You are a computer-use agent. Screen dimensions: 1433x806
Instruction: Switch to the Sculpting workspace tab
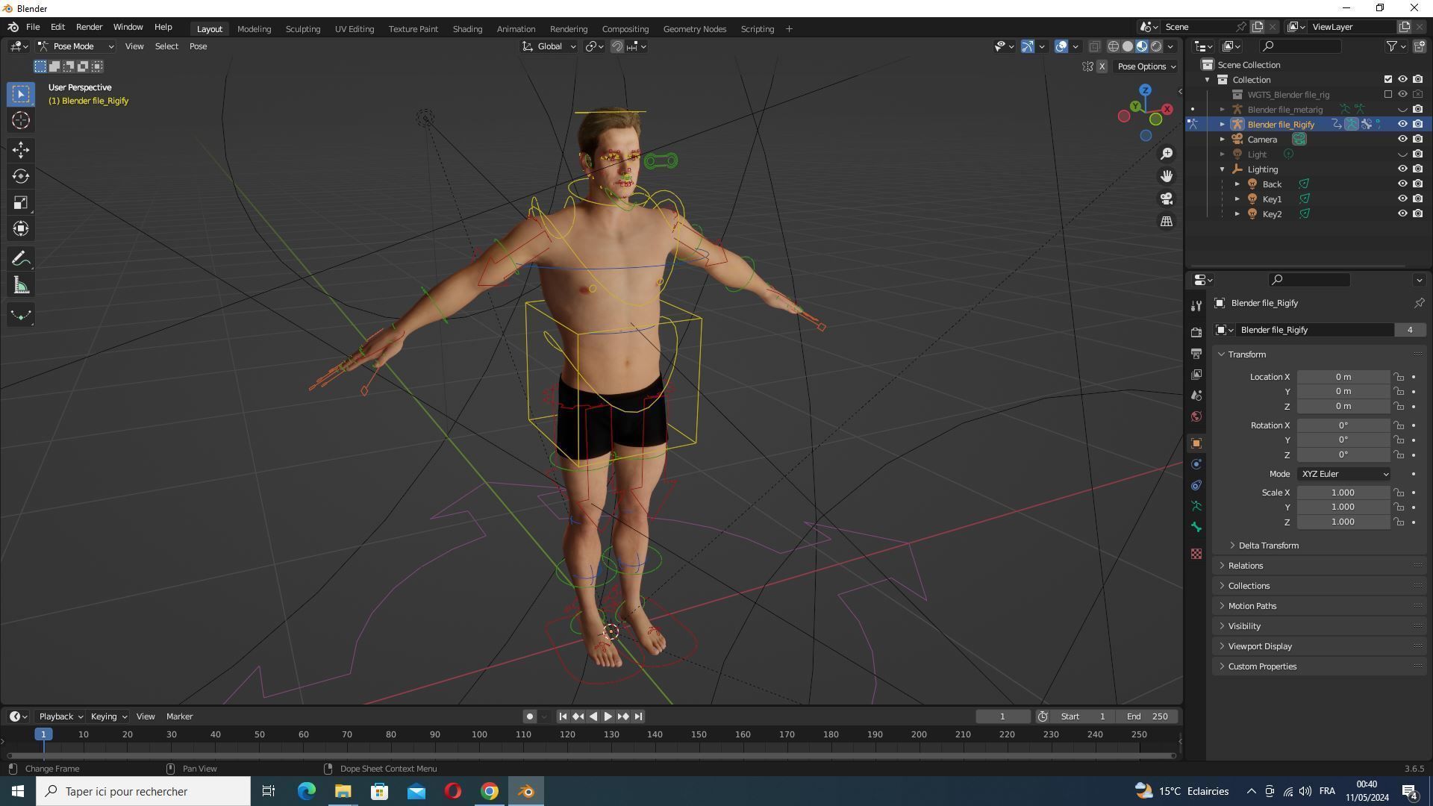302,28
